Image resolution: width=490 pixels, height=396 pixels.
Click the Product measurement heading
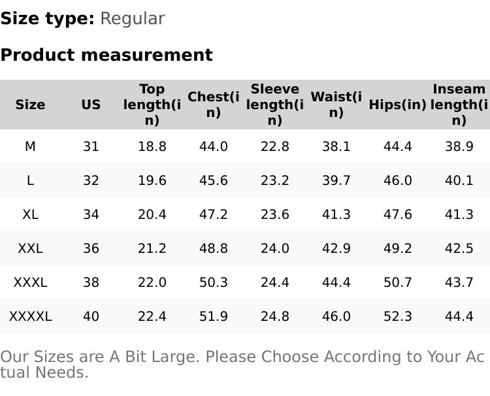[106, 55]
